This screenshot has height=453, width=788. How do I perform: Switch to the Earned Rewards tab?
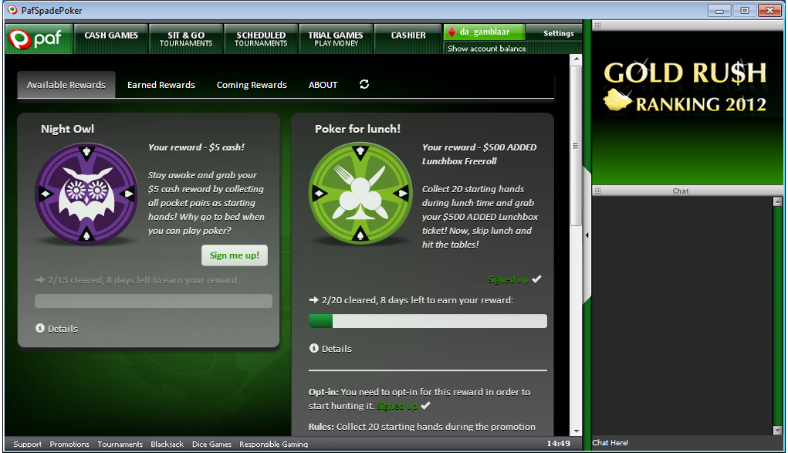(x=161, y=84)
